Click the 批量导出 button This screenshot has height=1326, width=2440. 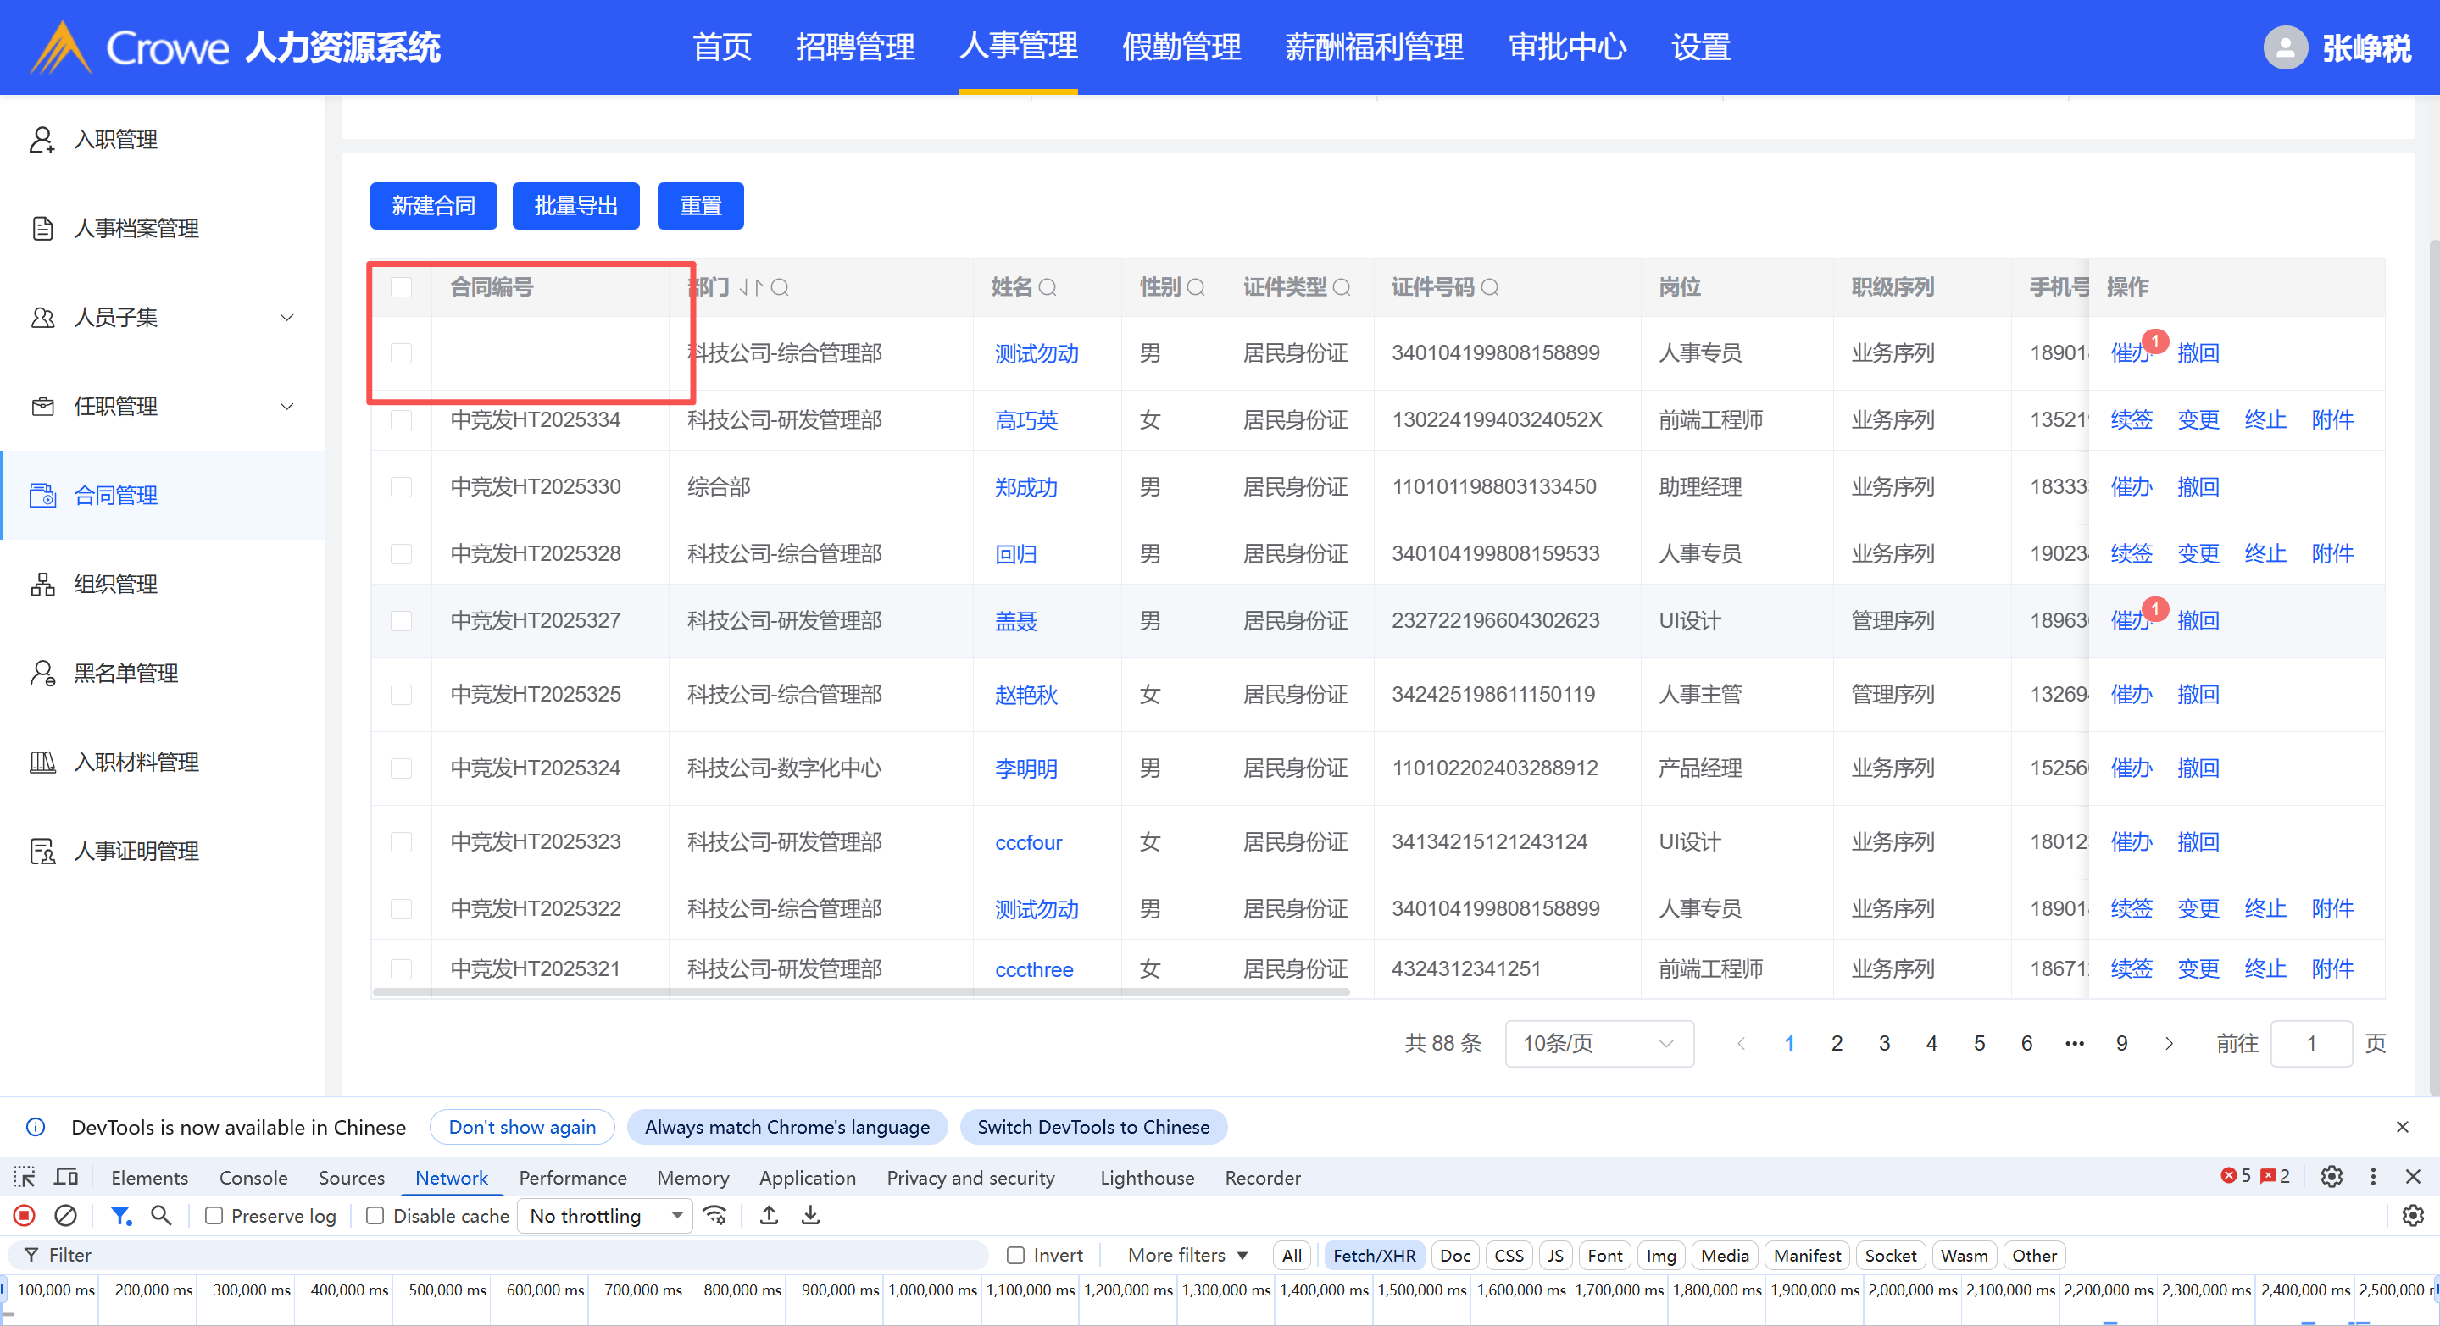click(576, 206)
